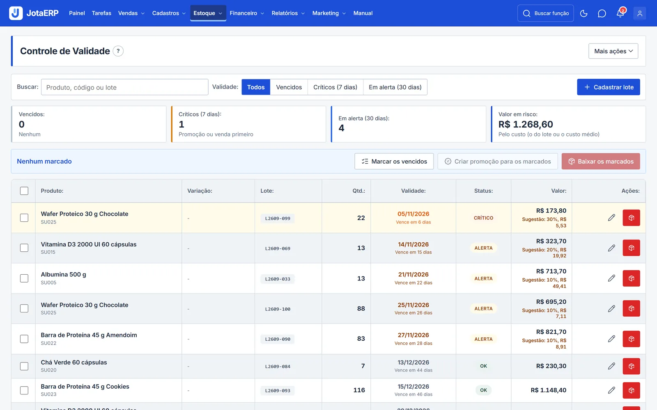Viewport: 657px width, 410px height.
Task: Open the notifications bell
Action: [x=620, y=14]
